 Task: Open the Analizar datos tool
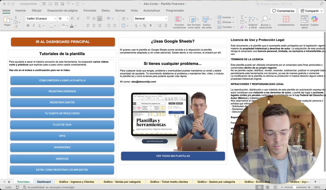(x=304, y=20)
